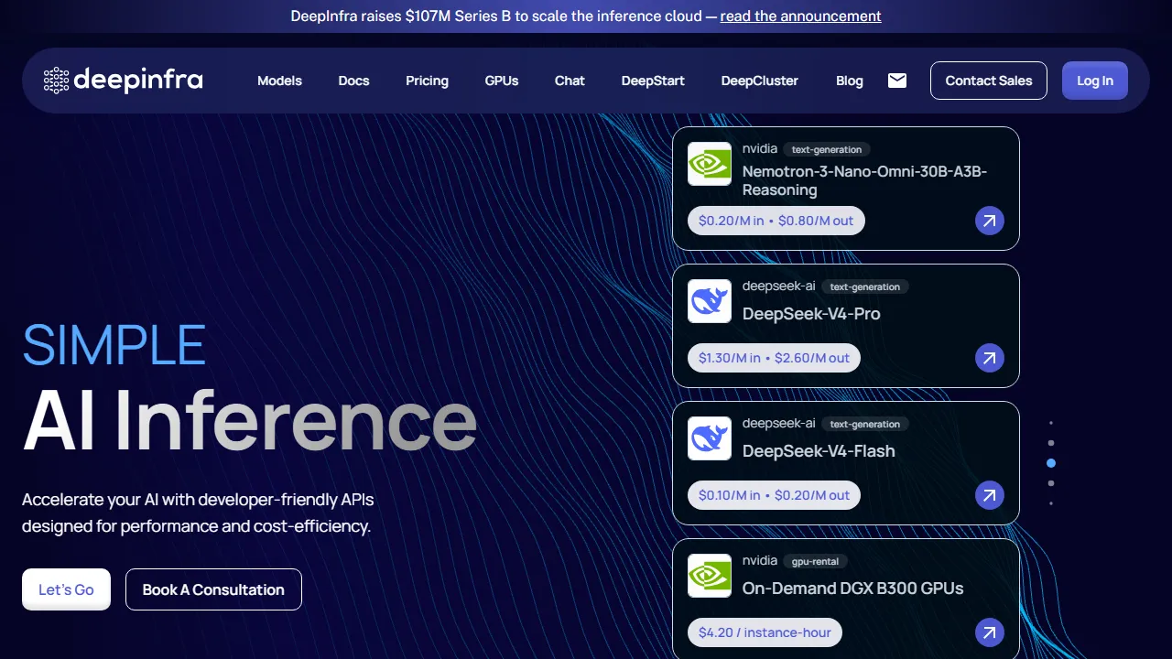The image size is (1172, 659).
Task: Click On-Demand DGX B300 GPUs title
Action: pos(852,588)
